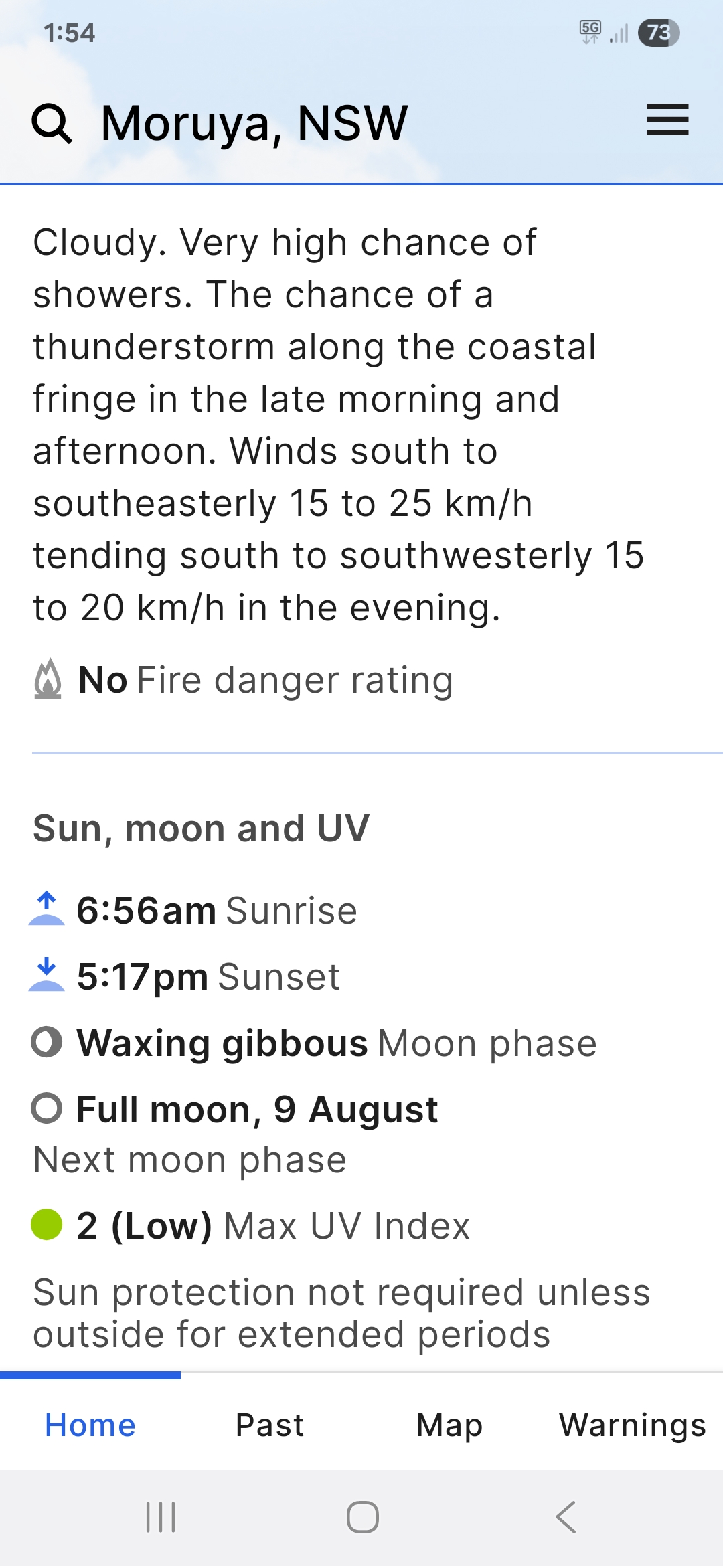Open the Map tab

point(449,1425)
